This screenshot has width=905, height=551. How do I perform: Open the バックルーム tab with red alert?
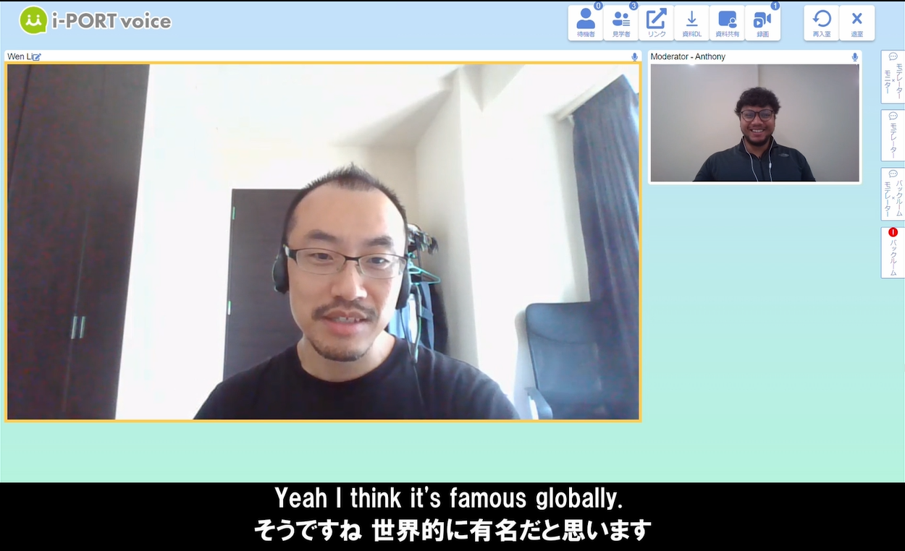click(892, 252)
